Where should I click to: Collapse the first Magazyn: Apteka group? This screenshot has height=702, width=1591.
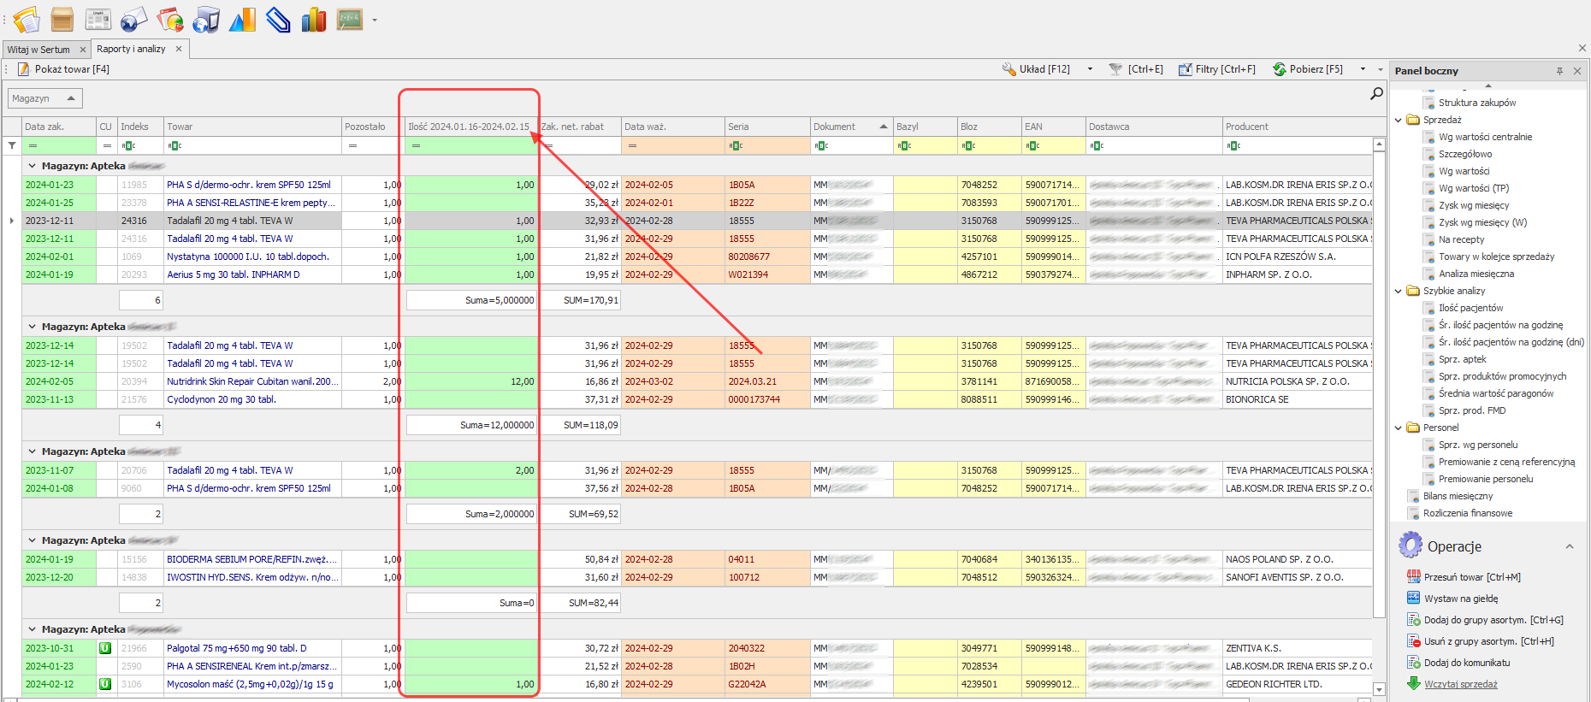click(33, 166)
